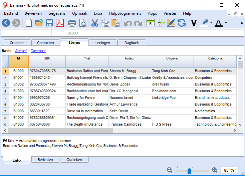Apply text color with A icon
Image resolution: width=245 pixels, height=176 pixels.
[219, 23]
